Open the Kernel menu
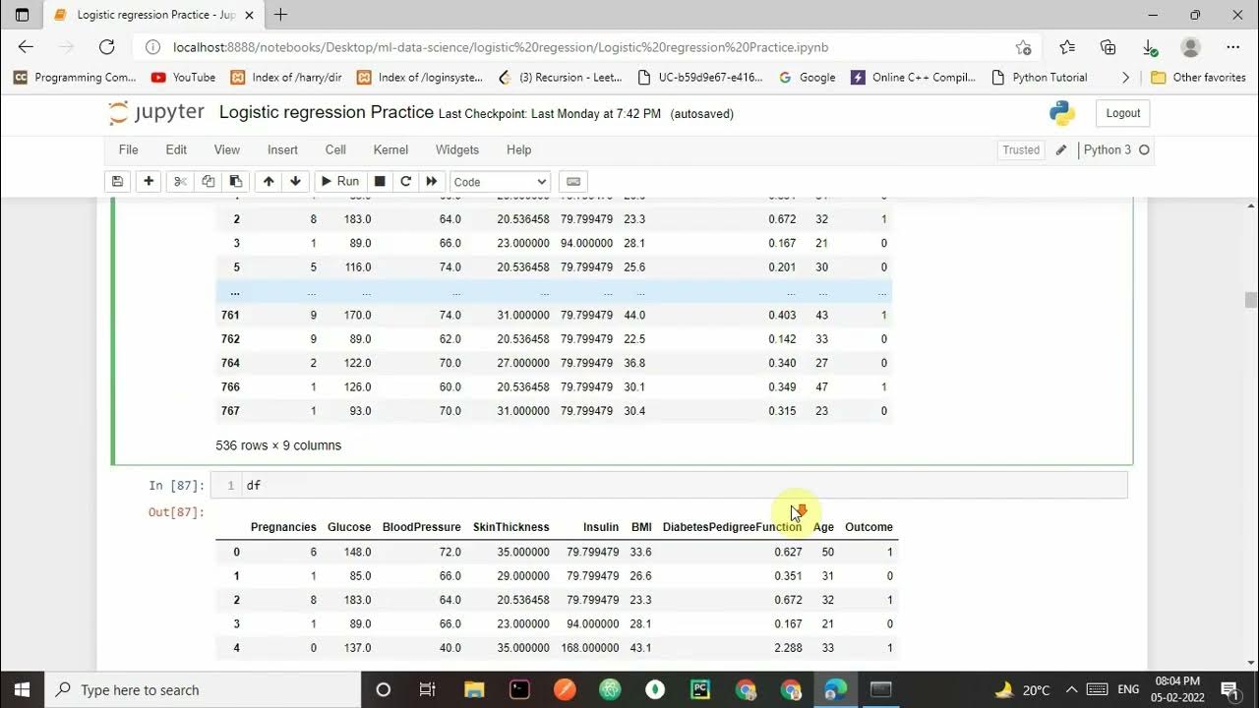 (390, 149)
